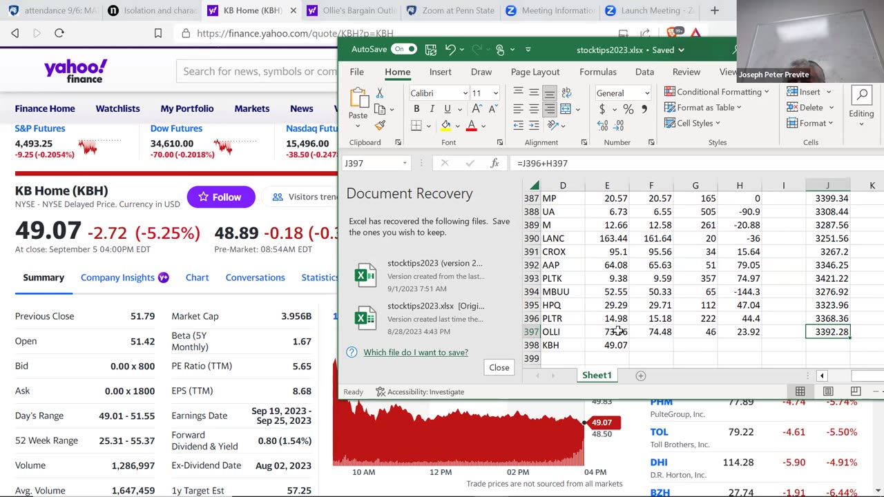
Task: Open touch/mouse mode quick access icon
Action: pyautogui.click(x=500, y=49)
